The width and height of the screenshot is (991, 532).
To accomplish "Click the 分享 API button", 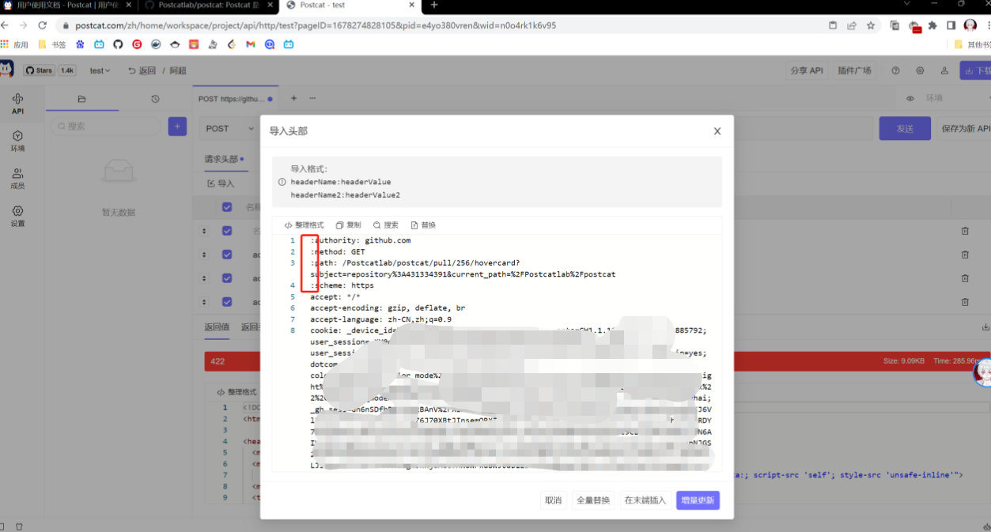I will tap(807, 70).
